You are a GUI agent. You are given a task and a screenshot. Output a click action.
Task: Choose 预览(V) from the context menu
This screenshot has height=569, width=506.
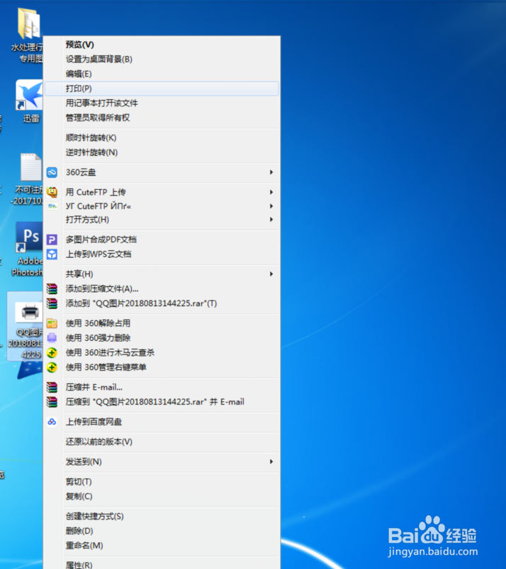pyautogui.click(x=162, y=45)
